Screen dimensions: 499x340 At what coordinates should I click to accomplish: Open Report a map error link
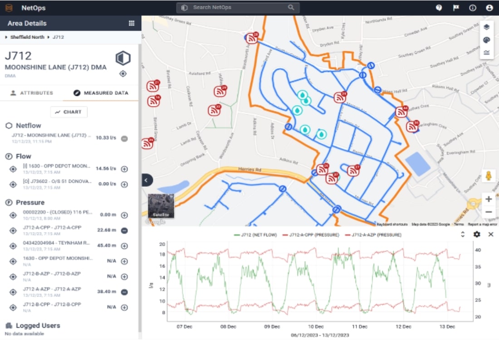[x=482, y=224]
